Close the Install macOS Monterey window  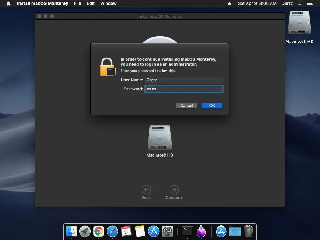tap(39, 16)
